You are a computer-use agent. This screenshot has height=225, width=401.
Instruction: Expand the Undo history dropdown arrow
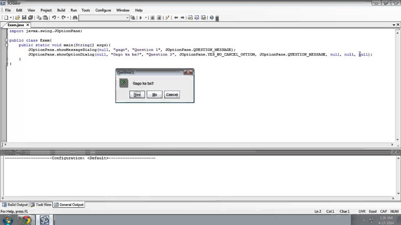click(x=58, y=18)
